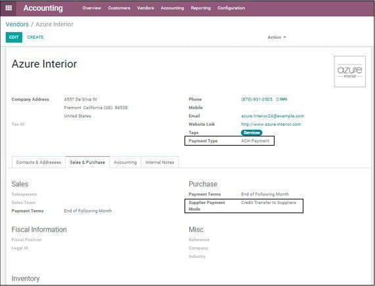375x286 pixels.
Task: Open the apps grid menu icon
Action: click(x=9, y=8)
